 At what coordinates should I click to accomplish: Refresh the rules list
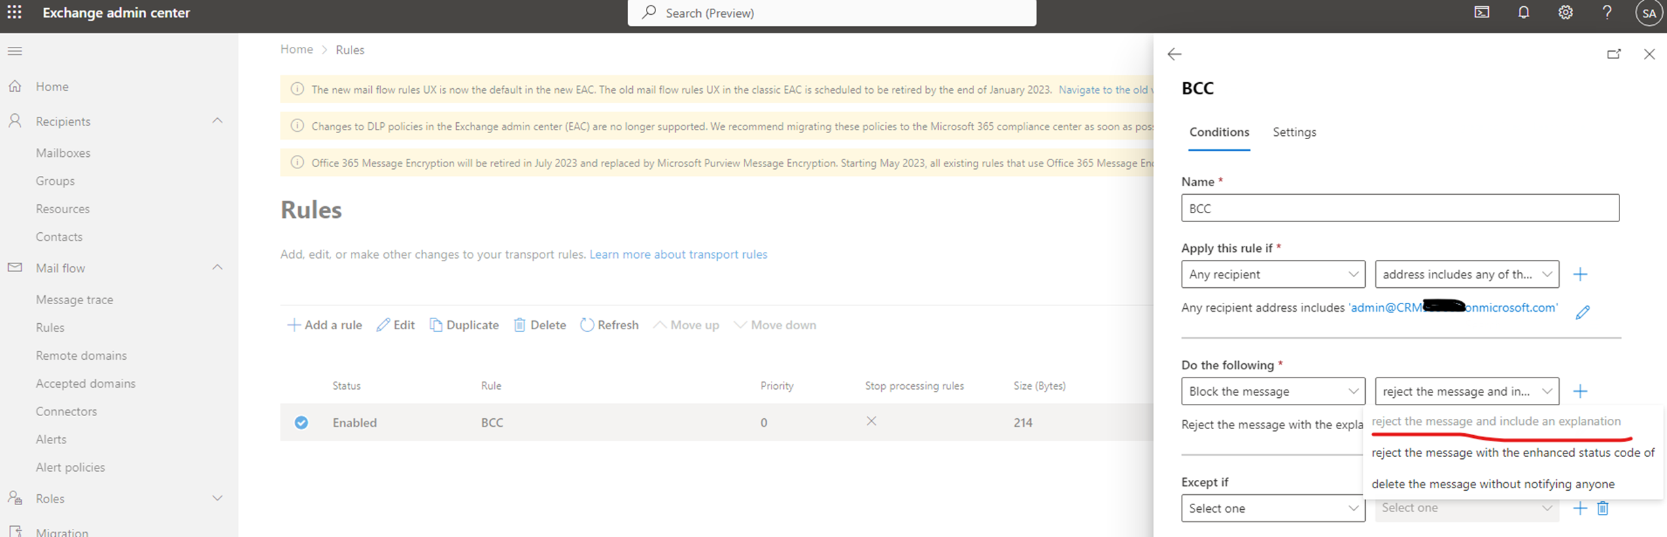coord(609,325)
